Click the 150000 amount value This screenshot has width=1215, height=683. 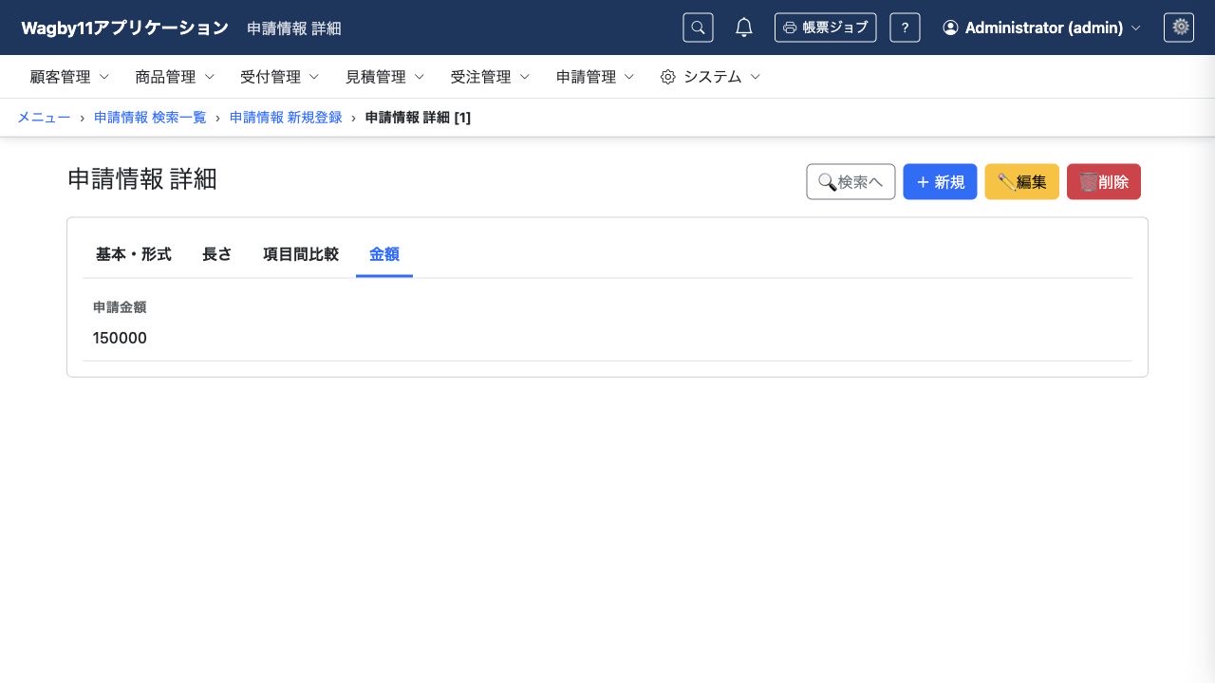click(120, 338)
